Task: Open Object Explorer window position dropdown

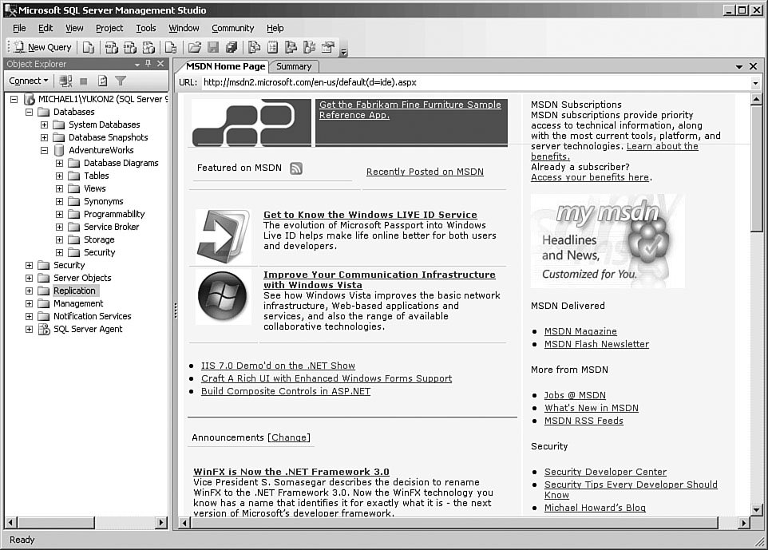Action: tap(137, 64)
